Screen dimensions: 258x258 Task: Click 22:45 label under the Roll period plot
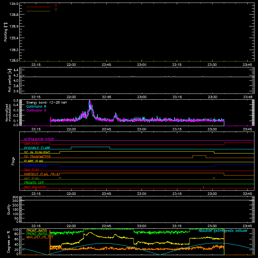click(106, 97)
